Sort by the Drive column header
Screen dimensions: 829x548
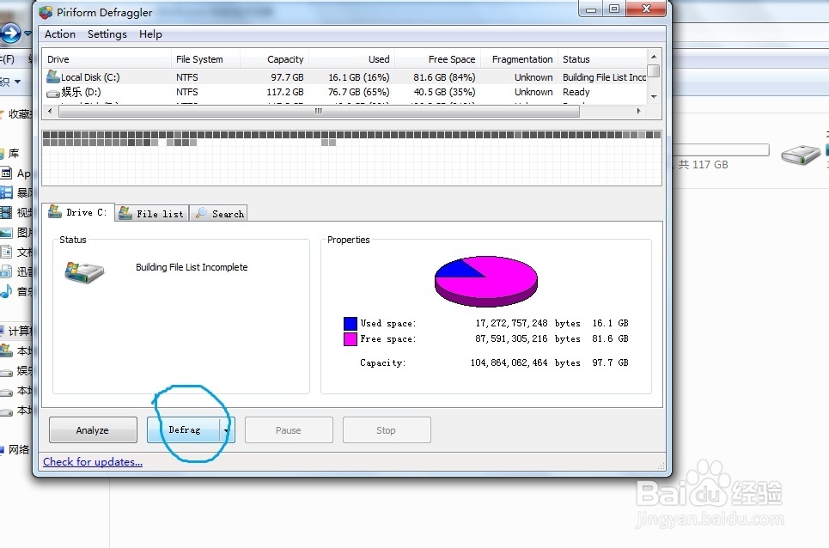pyautogui.click(x=107, y=59)
